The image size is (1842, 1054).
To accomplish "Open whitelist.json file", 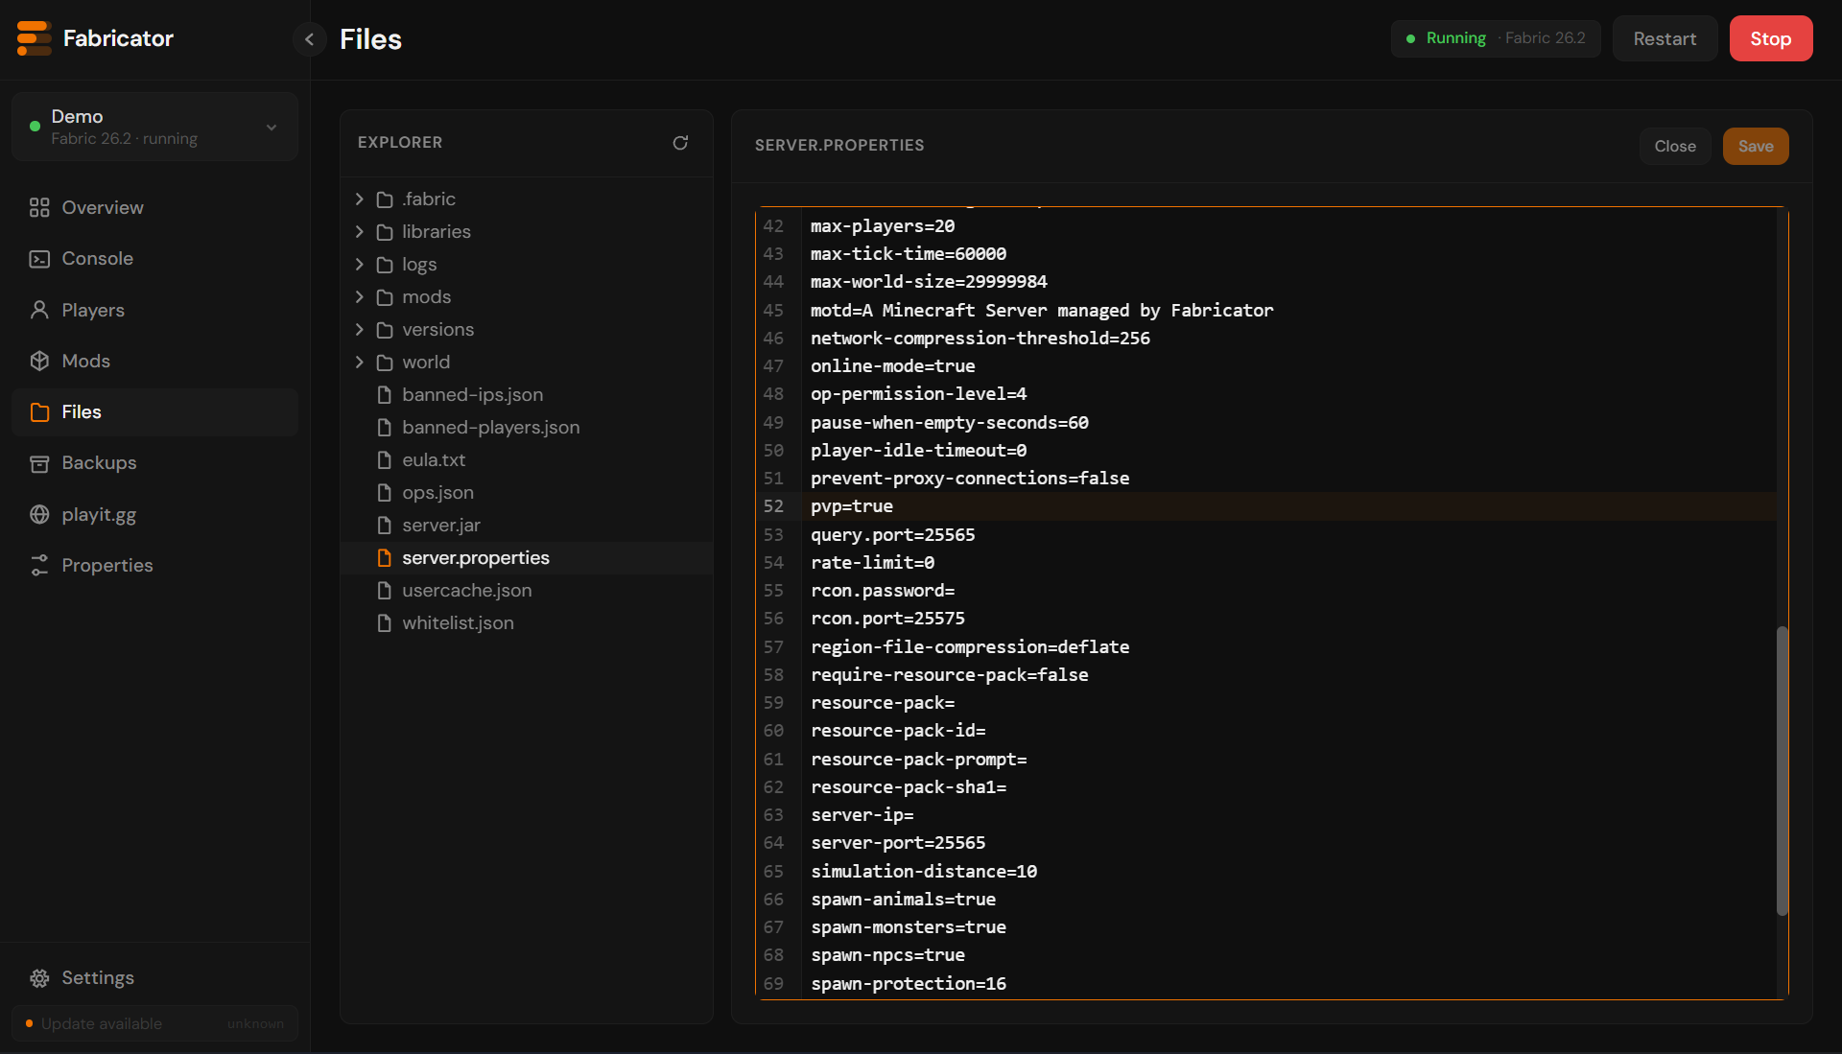I will [527, 623].
